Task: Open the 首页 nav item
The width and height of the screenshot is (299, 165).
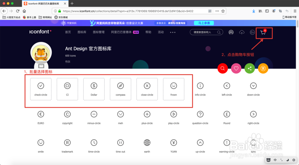Action: [x=68, y=32]
